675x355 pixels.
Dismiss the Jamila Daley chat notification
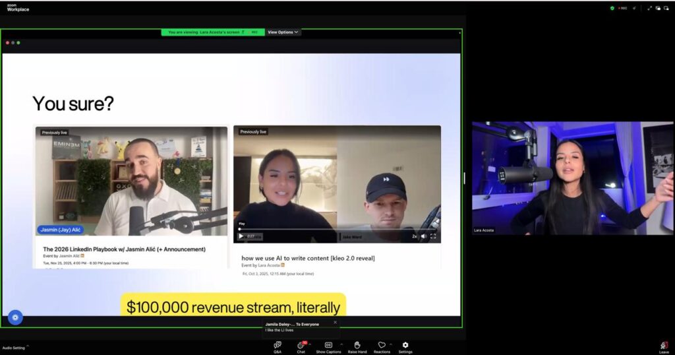tap(335, 323)
